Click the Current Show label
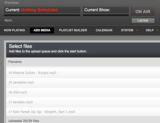 click(x=97, y=10)
